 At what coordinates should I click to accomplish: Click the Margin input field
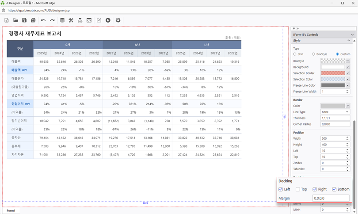pyautogui.click(x=331, y=198)
